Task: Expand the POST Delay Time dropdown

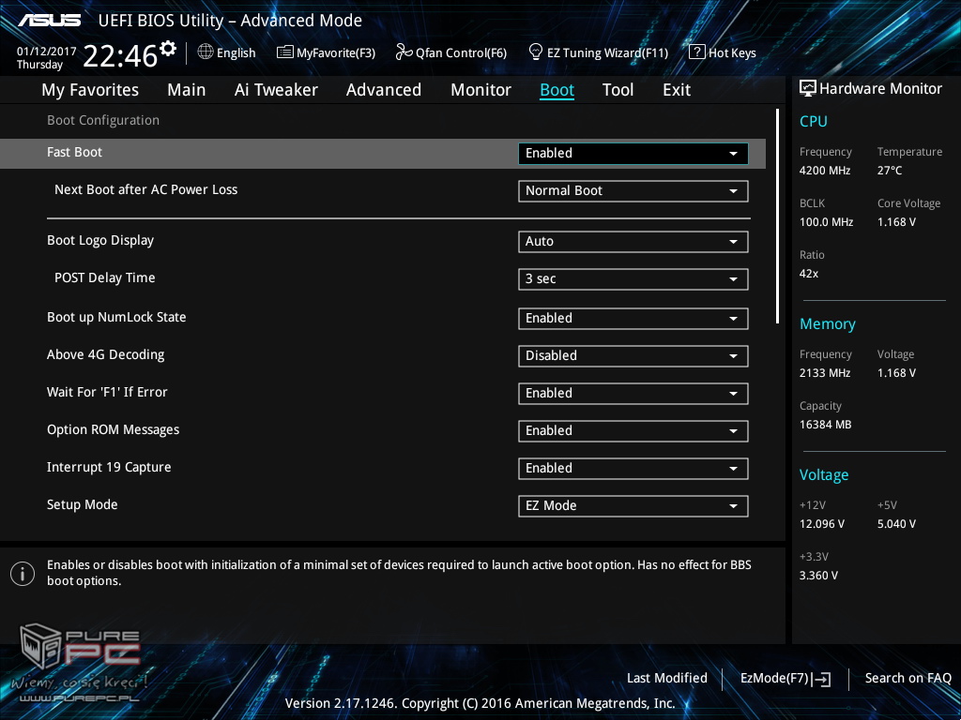Action: [633, 279]
